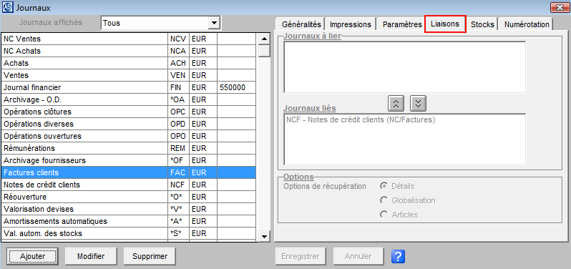Screen dimensions: 571x269
Task: Click the journal list scroll up arrow
Action: point(264,39)
